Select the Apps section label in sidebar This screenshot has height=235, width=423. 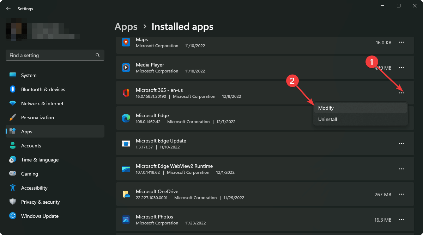27,132
